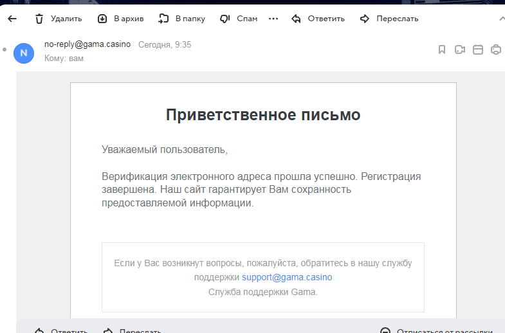Click the Удалить trash icon

tap(39, 19)
